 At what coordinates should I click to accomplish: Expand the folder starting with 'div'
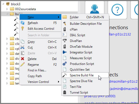click(7, 58)
